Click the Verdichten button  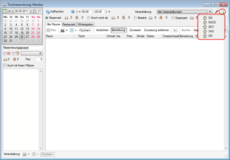102,30
